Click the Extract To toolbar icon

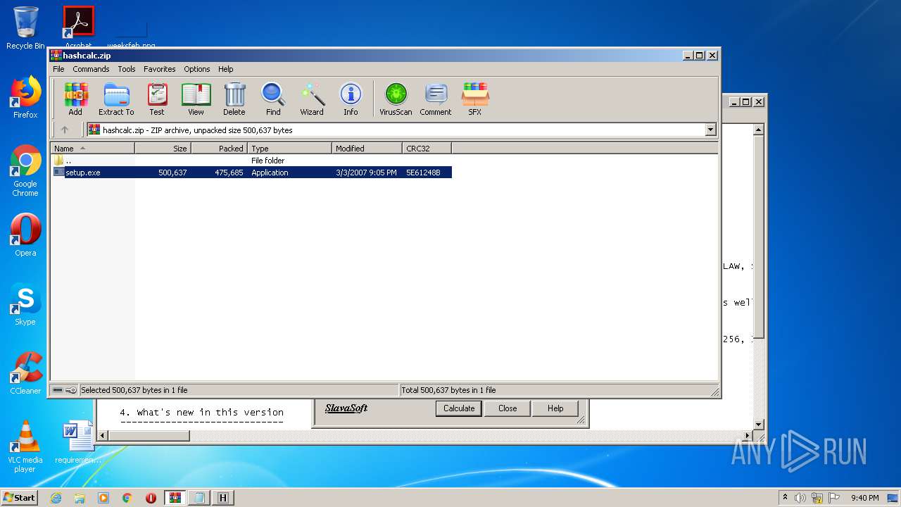[116, 99]
